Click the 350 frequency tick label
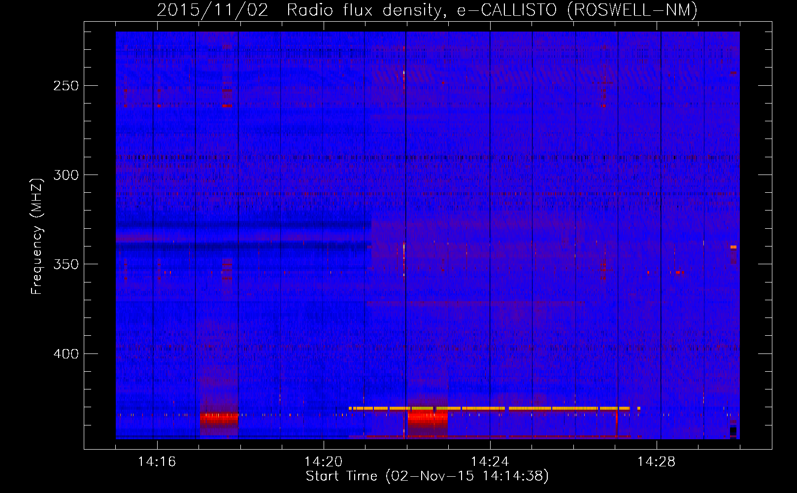Screen dimensions: 797x493 tap(66, 264)
